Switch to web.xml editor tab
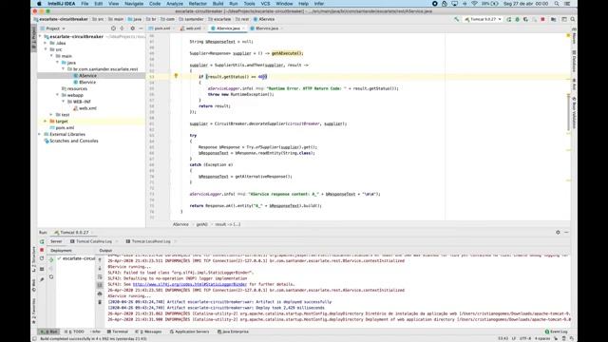608x342 pixels. pos(192,28)
